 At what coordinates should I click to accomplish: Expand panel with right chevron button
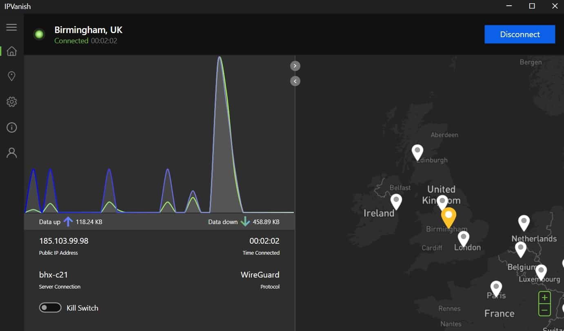pyautogui.click(x=295, y=66)
